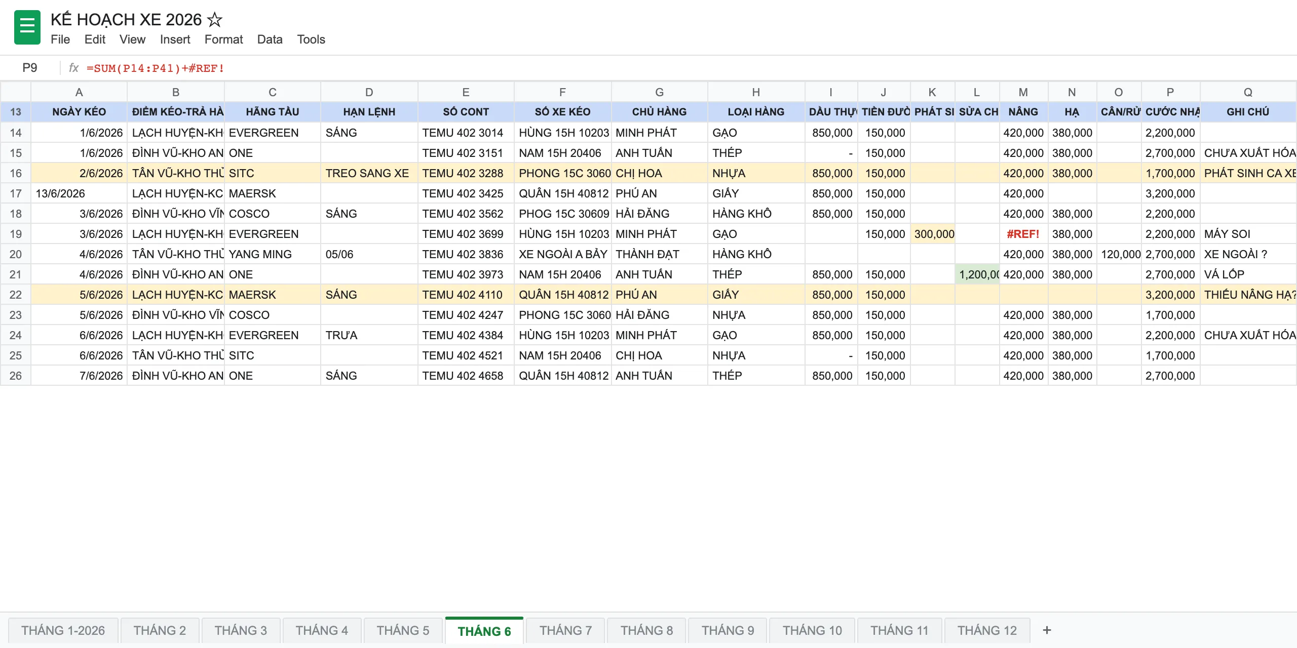Click the VÁ LỐP note cell
Screen dimensions: 1297x648
tap(1248, 274)
